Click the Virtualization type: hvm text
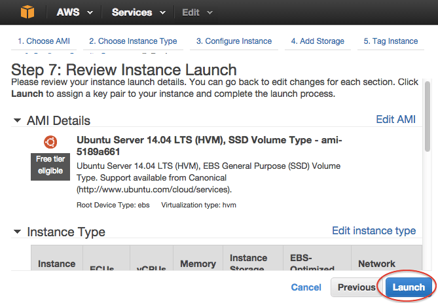 198,205
